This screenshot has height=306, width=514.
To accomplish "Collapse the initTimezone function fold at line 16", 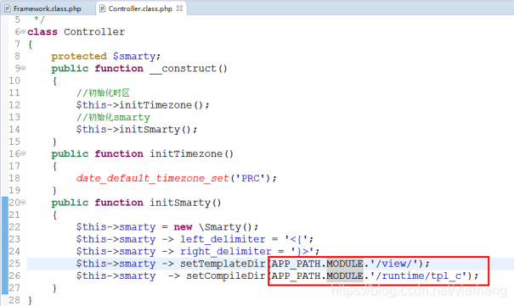I will pos(23,153).
